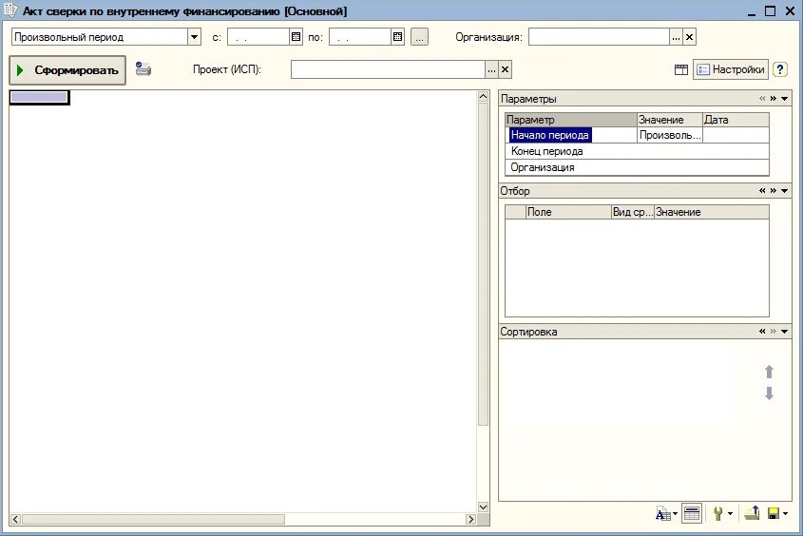The image size is (803, 536).
Task: Collapse Отбор panel with left double chevron
Action: pyautogui.click(x=762, y=190)
